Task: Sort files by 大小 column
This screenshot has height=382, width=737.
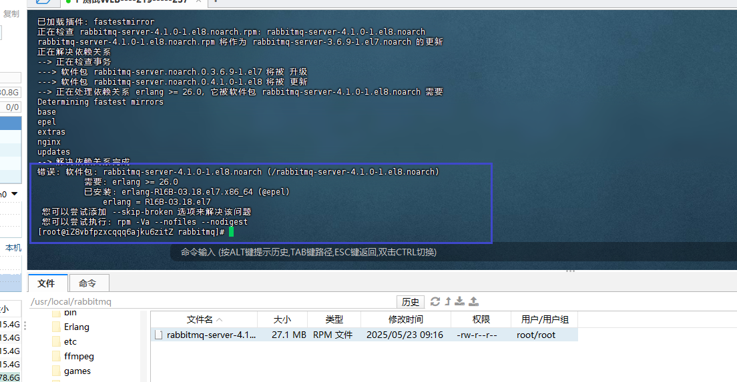Action: 282,319
